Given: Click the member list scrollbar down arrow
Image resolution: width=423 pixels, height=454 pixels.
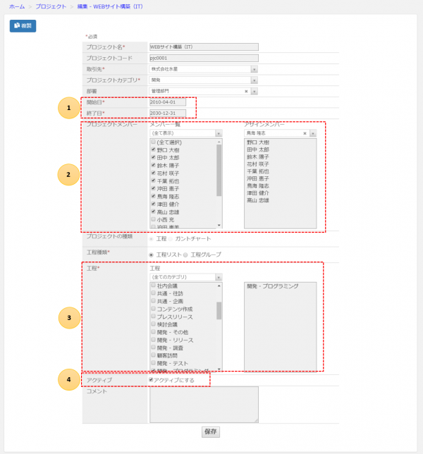Looking at the screenshot, I should pos(219,226).
